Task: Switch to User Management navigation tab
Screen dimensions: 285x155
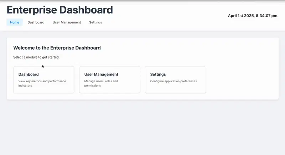Action: coord(67,22)
